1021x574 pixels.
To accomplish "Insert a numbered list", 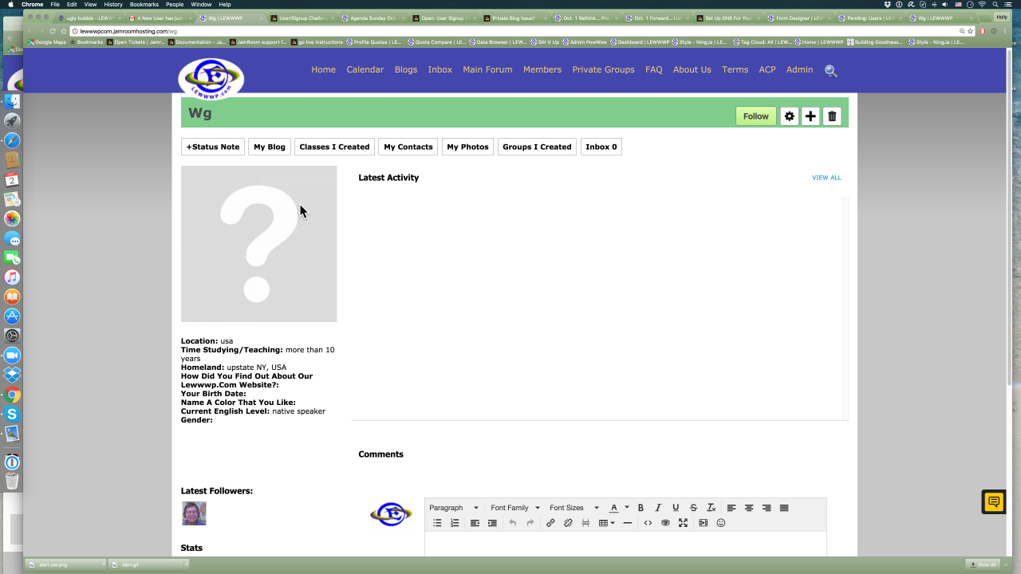I will tap(455, 523).
